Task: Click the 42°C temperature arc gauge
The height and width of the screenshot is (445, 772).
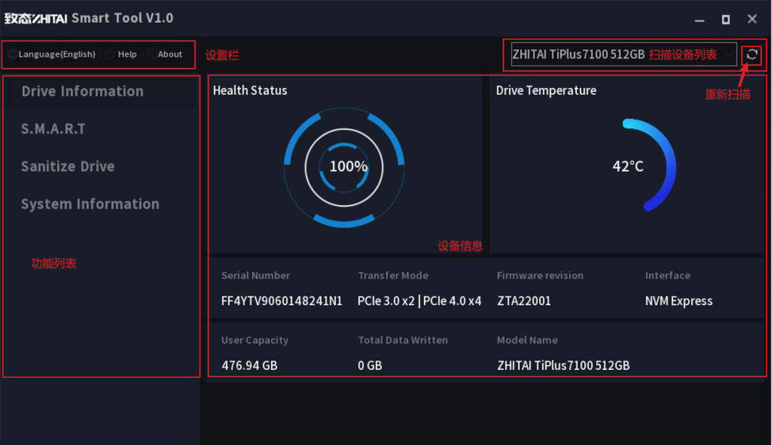Action: (x=649, y=165)
